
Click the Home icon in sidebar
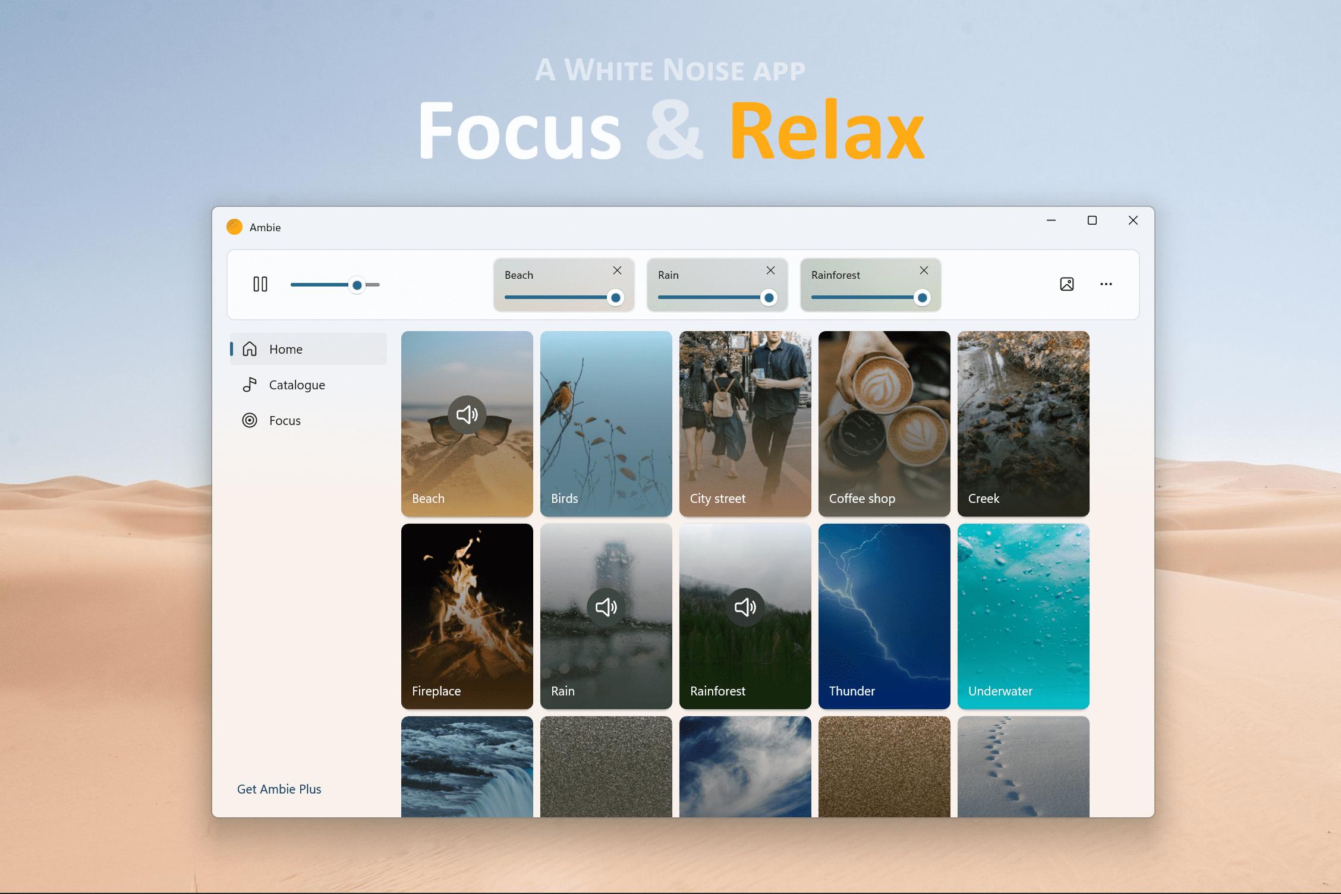coord(250,349)
